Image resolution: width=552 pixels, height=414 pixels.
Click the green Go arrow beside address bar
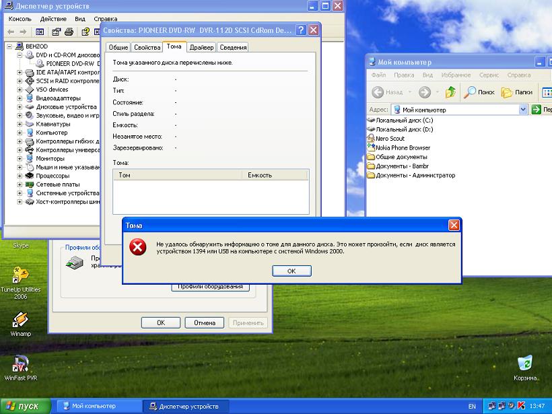tap(536, 110)
